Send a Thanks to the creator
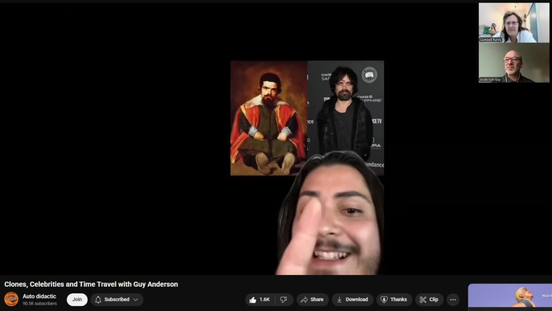552x311 pixels. (394, 300)
